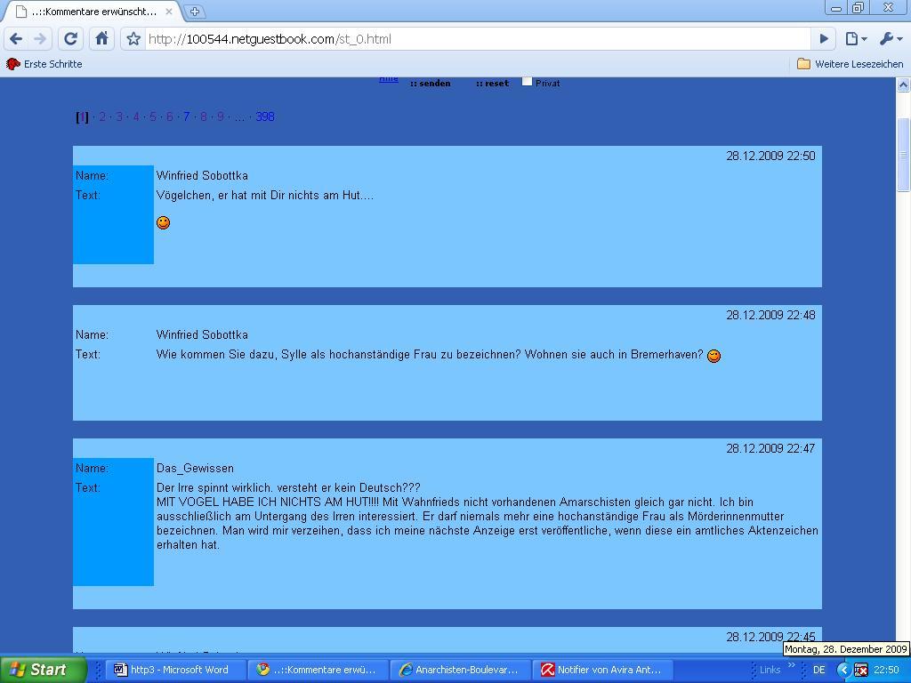
Task: Open the browser home page
Action: pyautogui.click(x=101, y=39)
